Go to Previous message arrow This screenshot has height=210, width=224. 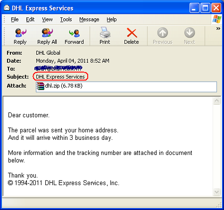coord(163,33)
